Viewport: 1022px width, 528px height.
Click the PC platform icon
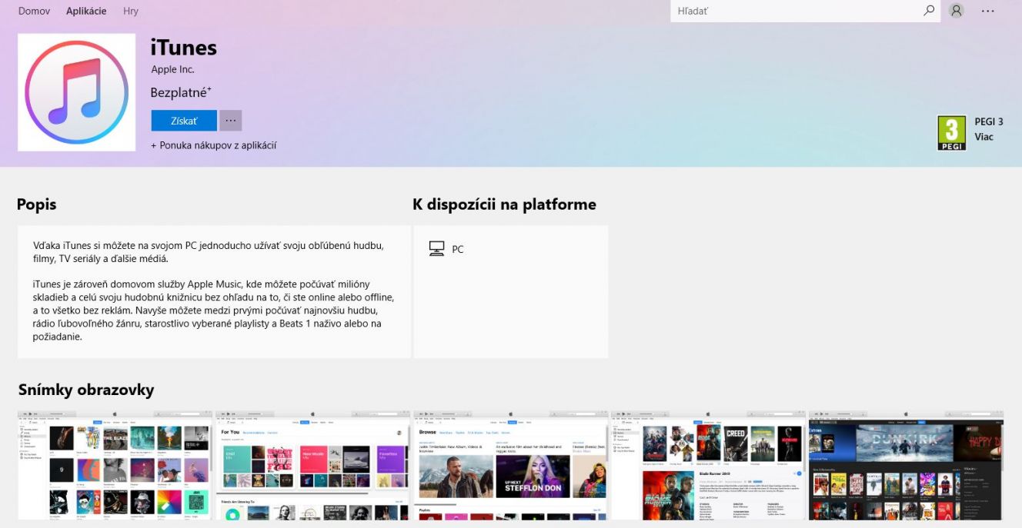click(x=437, y=249)
